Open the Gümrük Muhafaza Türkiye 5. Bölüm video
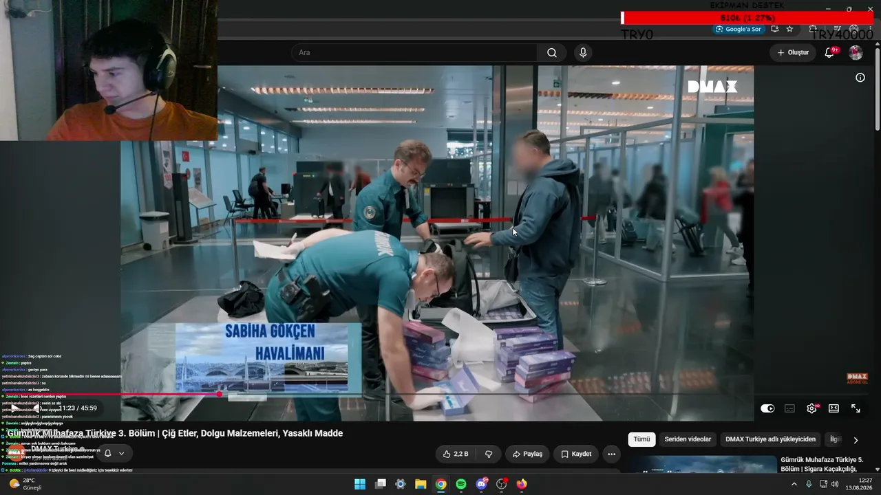 click(822, 464)
